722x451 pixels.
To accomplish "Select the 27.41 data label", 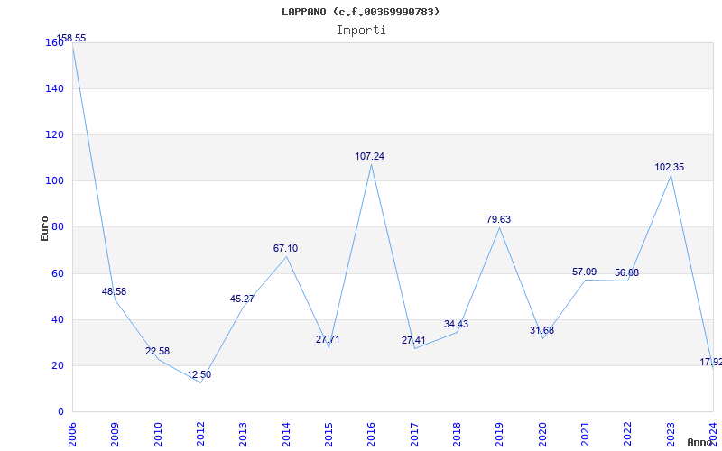I will 413,341.
